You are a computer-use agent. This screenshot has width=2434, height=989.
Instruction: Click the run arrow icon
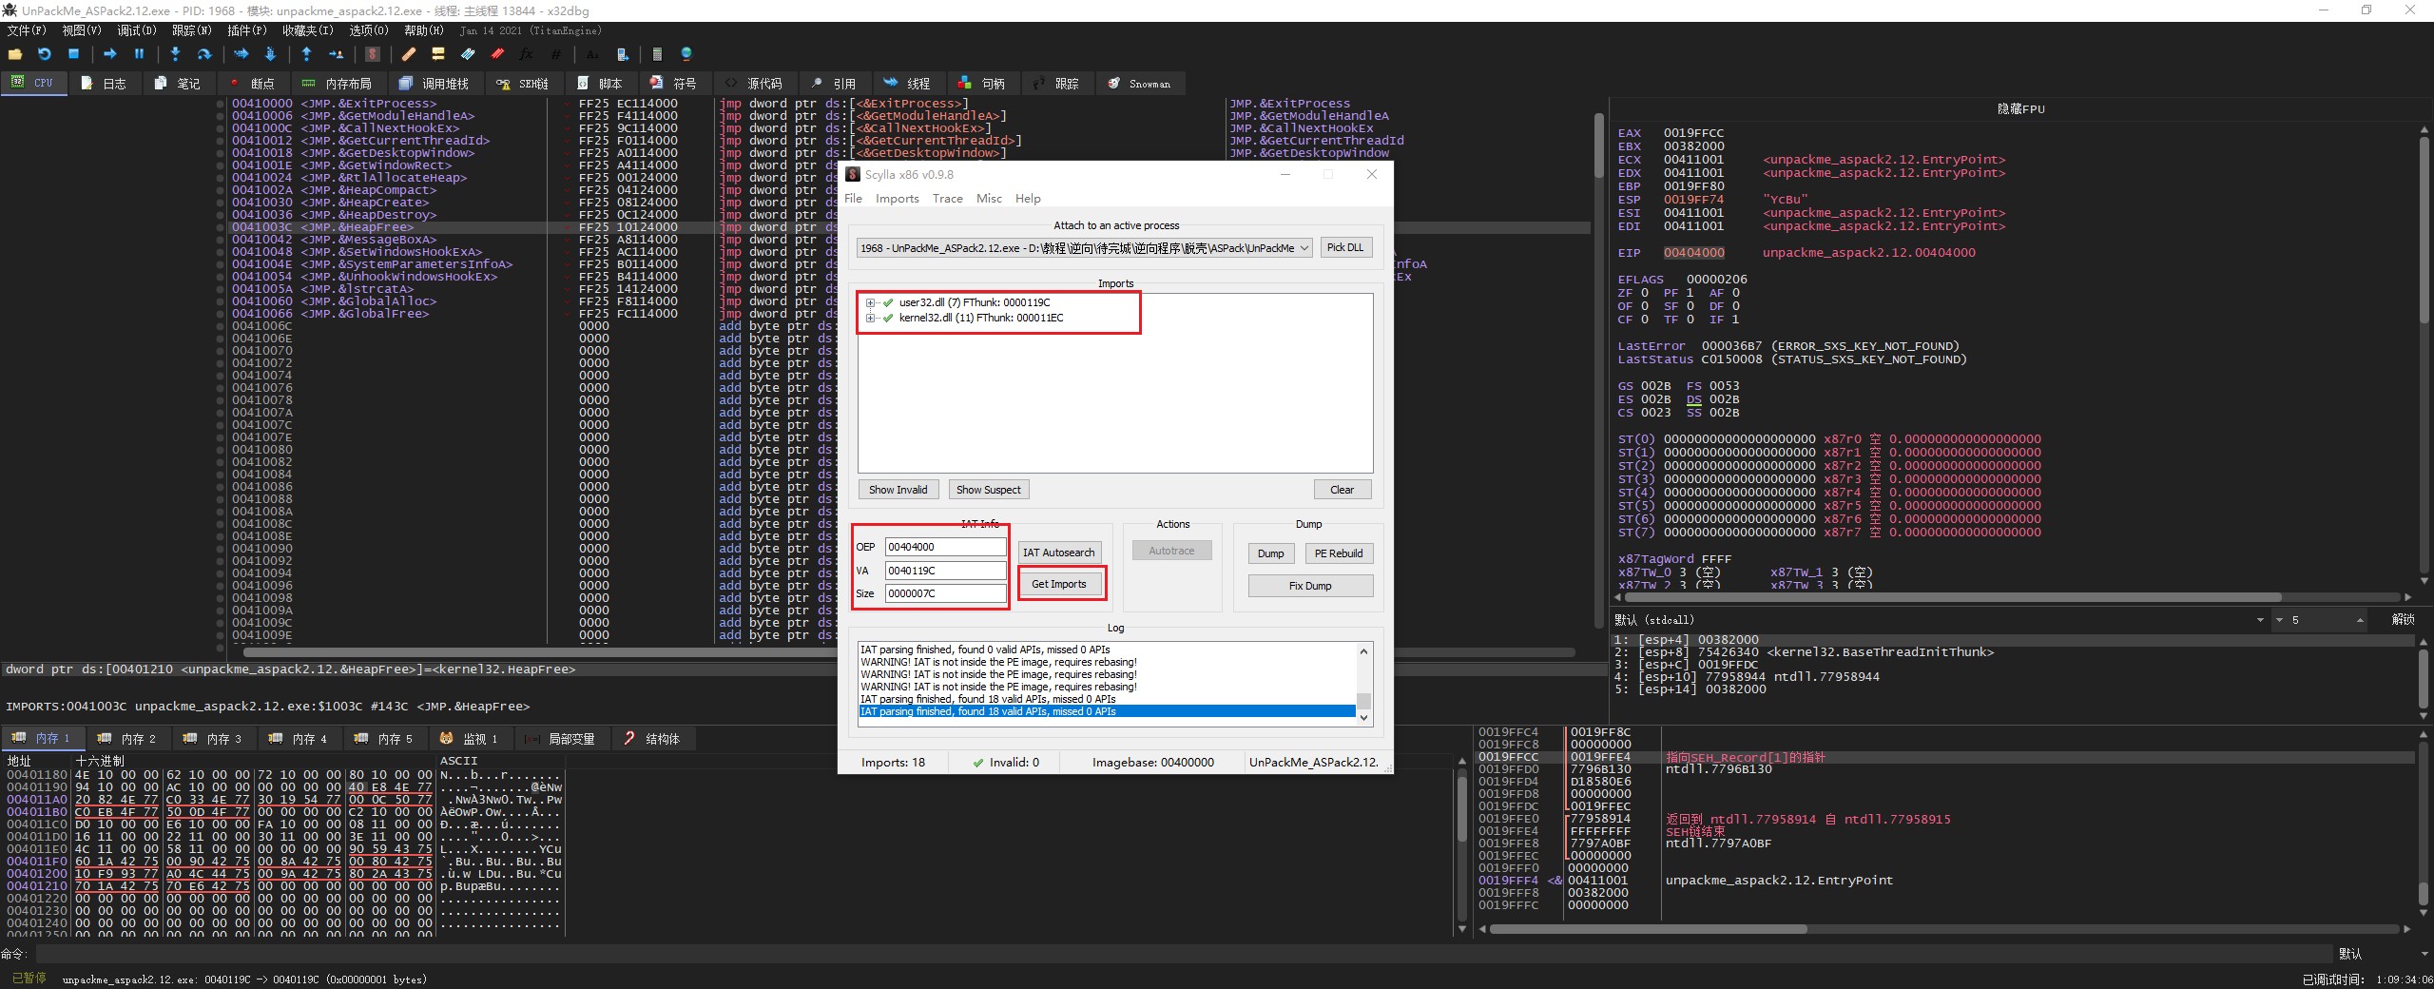pos(109,54)
